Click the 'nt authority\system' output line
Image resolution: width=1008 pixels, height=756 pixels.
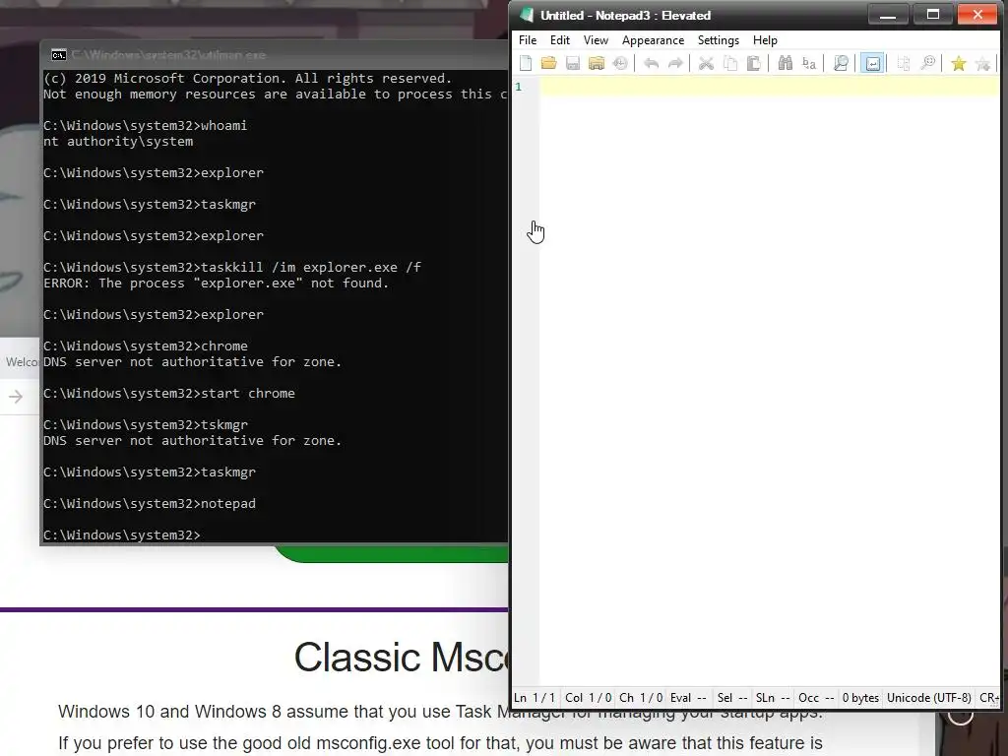point(118,142)
